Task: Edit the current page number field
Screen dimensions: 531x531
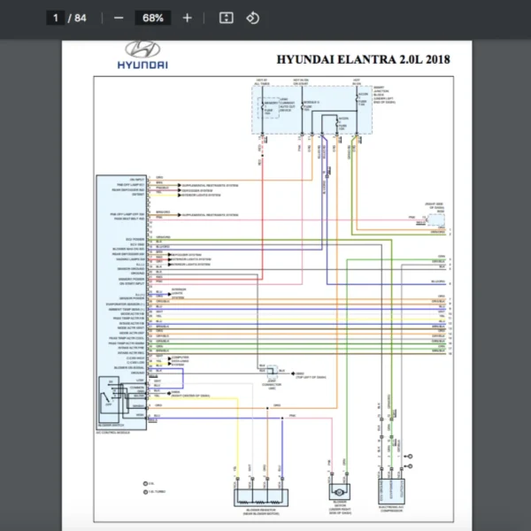Action: point(56,18)
